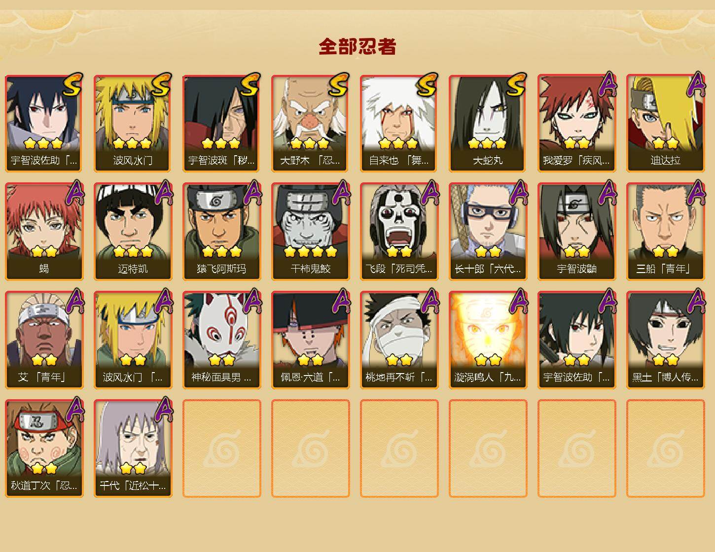Open the 宇智波鼬 ninja card

pyautogui.click(x=576, y=232)
